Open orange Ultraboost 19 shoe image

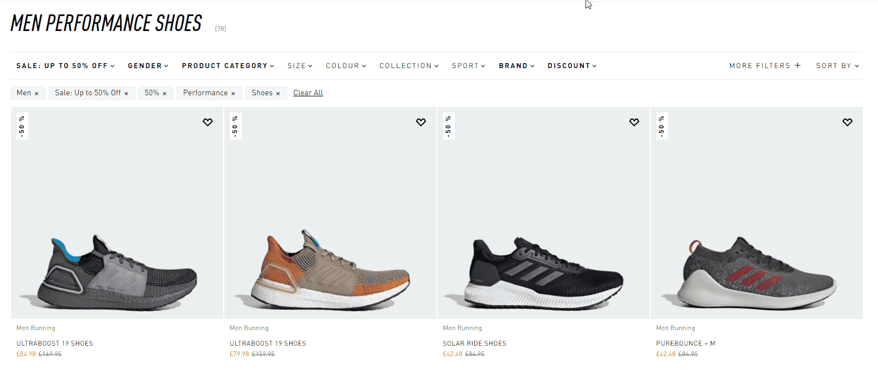330,213
